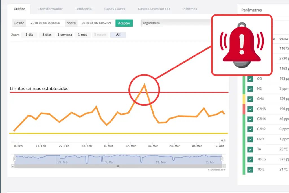The width and height of the screenshot is (289, 193).
Task: Uncheck the H2O parameter checkbox
Action: click(x=250, y=139)
